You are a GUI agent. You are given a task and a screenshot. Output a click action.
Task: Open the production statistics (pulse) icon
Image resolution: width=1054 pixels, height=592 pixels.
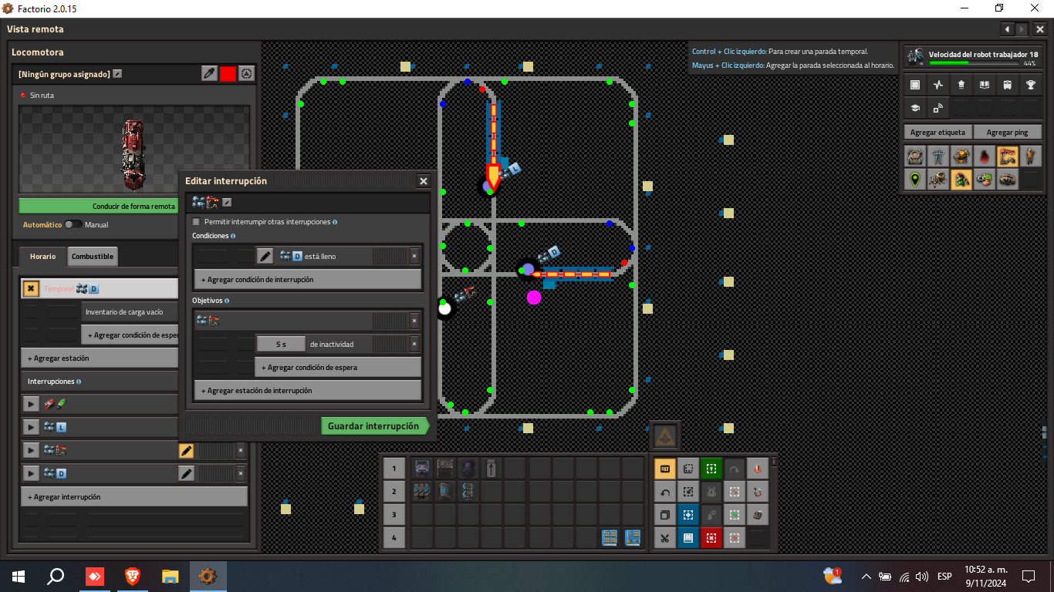click(938, 85)
